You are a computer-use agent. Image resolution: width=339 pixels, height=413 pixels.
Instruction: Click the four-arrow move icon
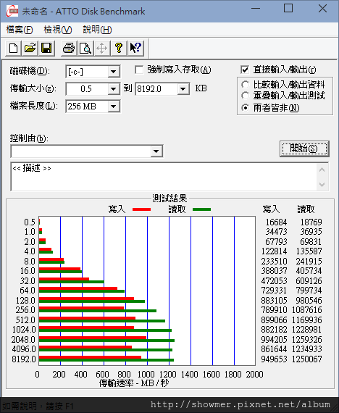(x=101, y=49)
